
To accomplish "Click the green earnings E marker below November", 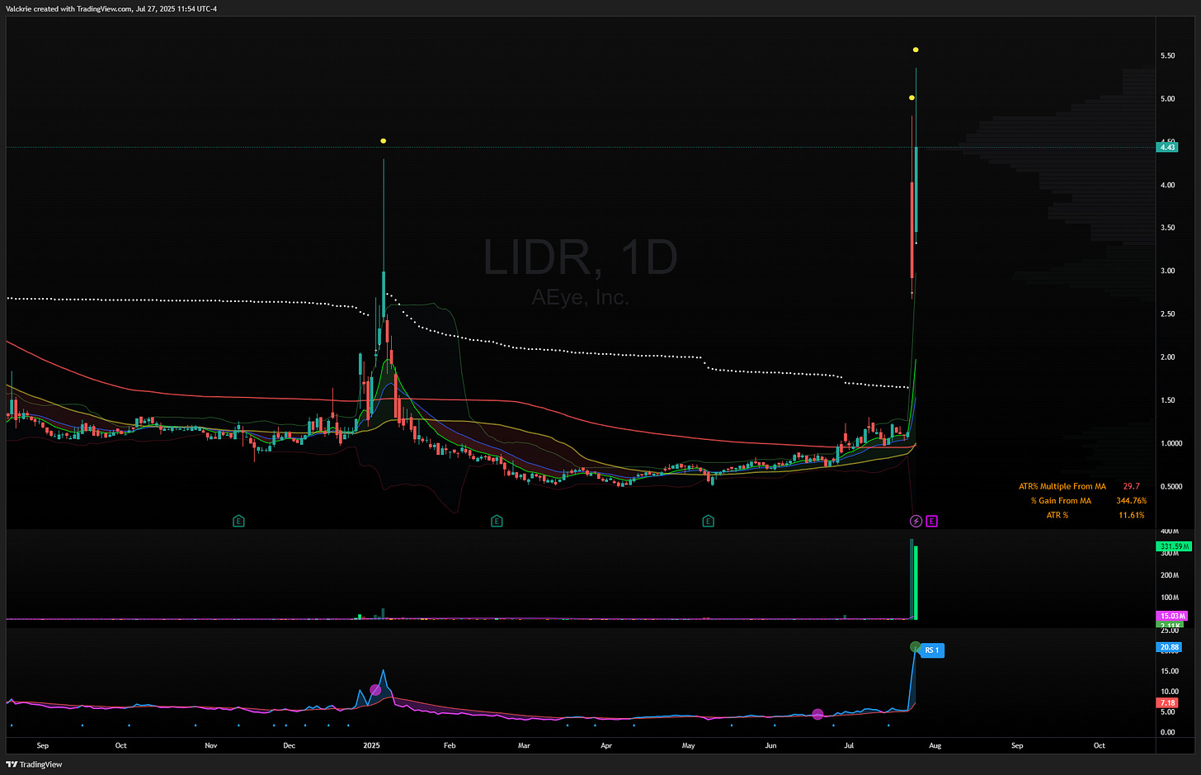I will click(x=238, y=521).
